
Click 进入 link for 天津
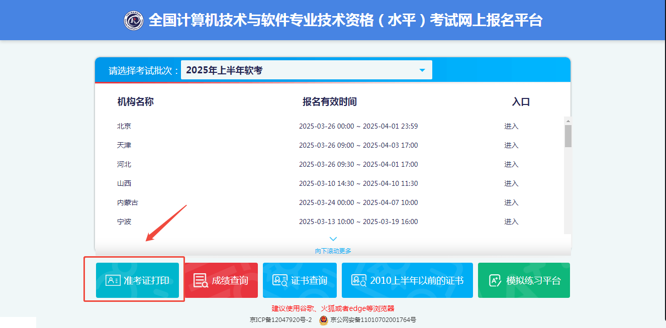511,145
